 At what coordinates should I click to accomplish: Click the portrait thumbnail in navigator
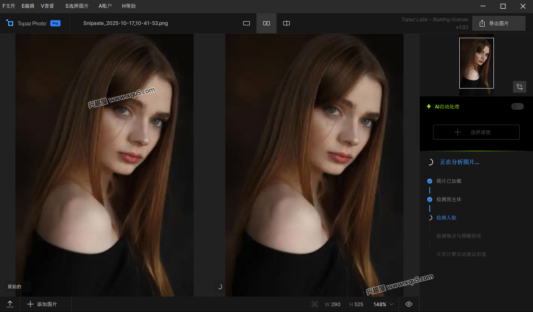(x=476, y=63)
